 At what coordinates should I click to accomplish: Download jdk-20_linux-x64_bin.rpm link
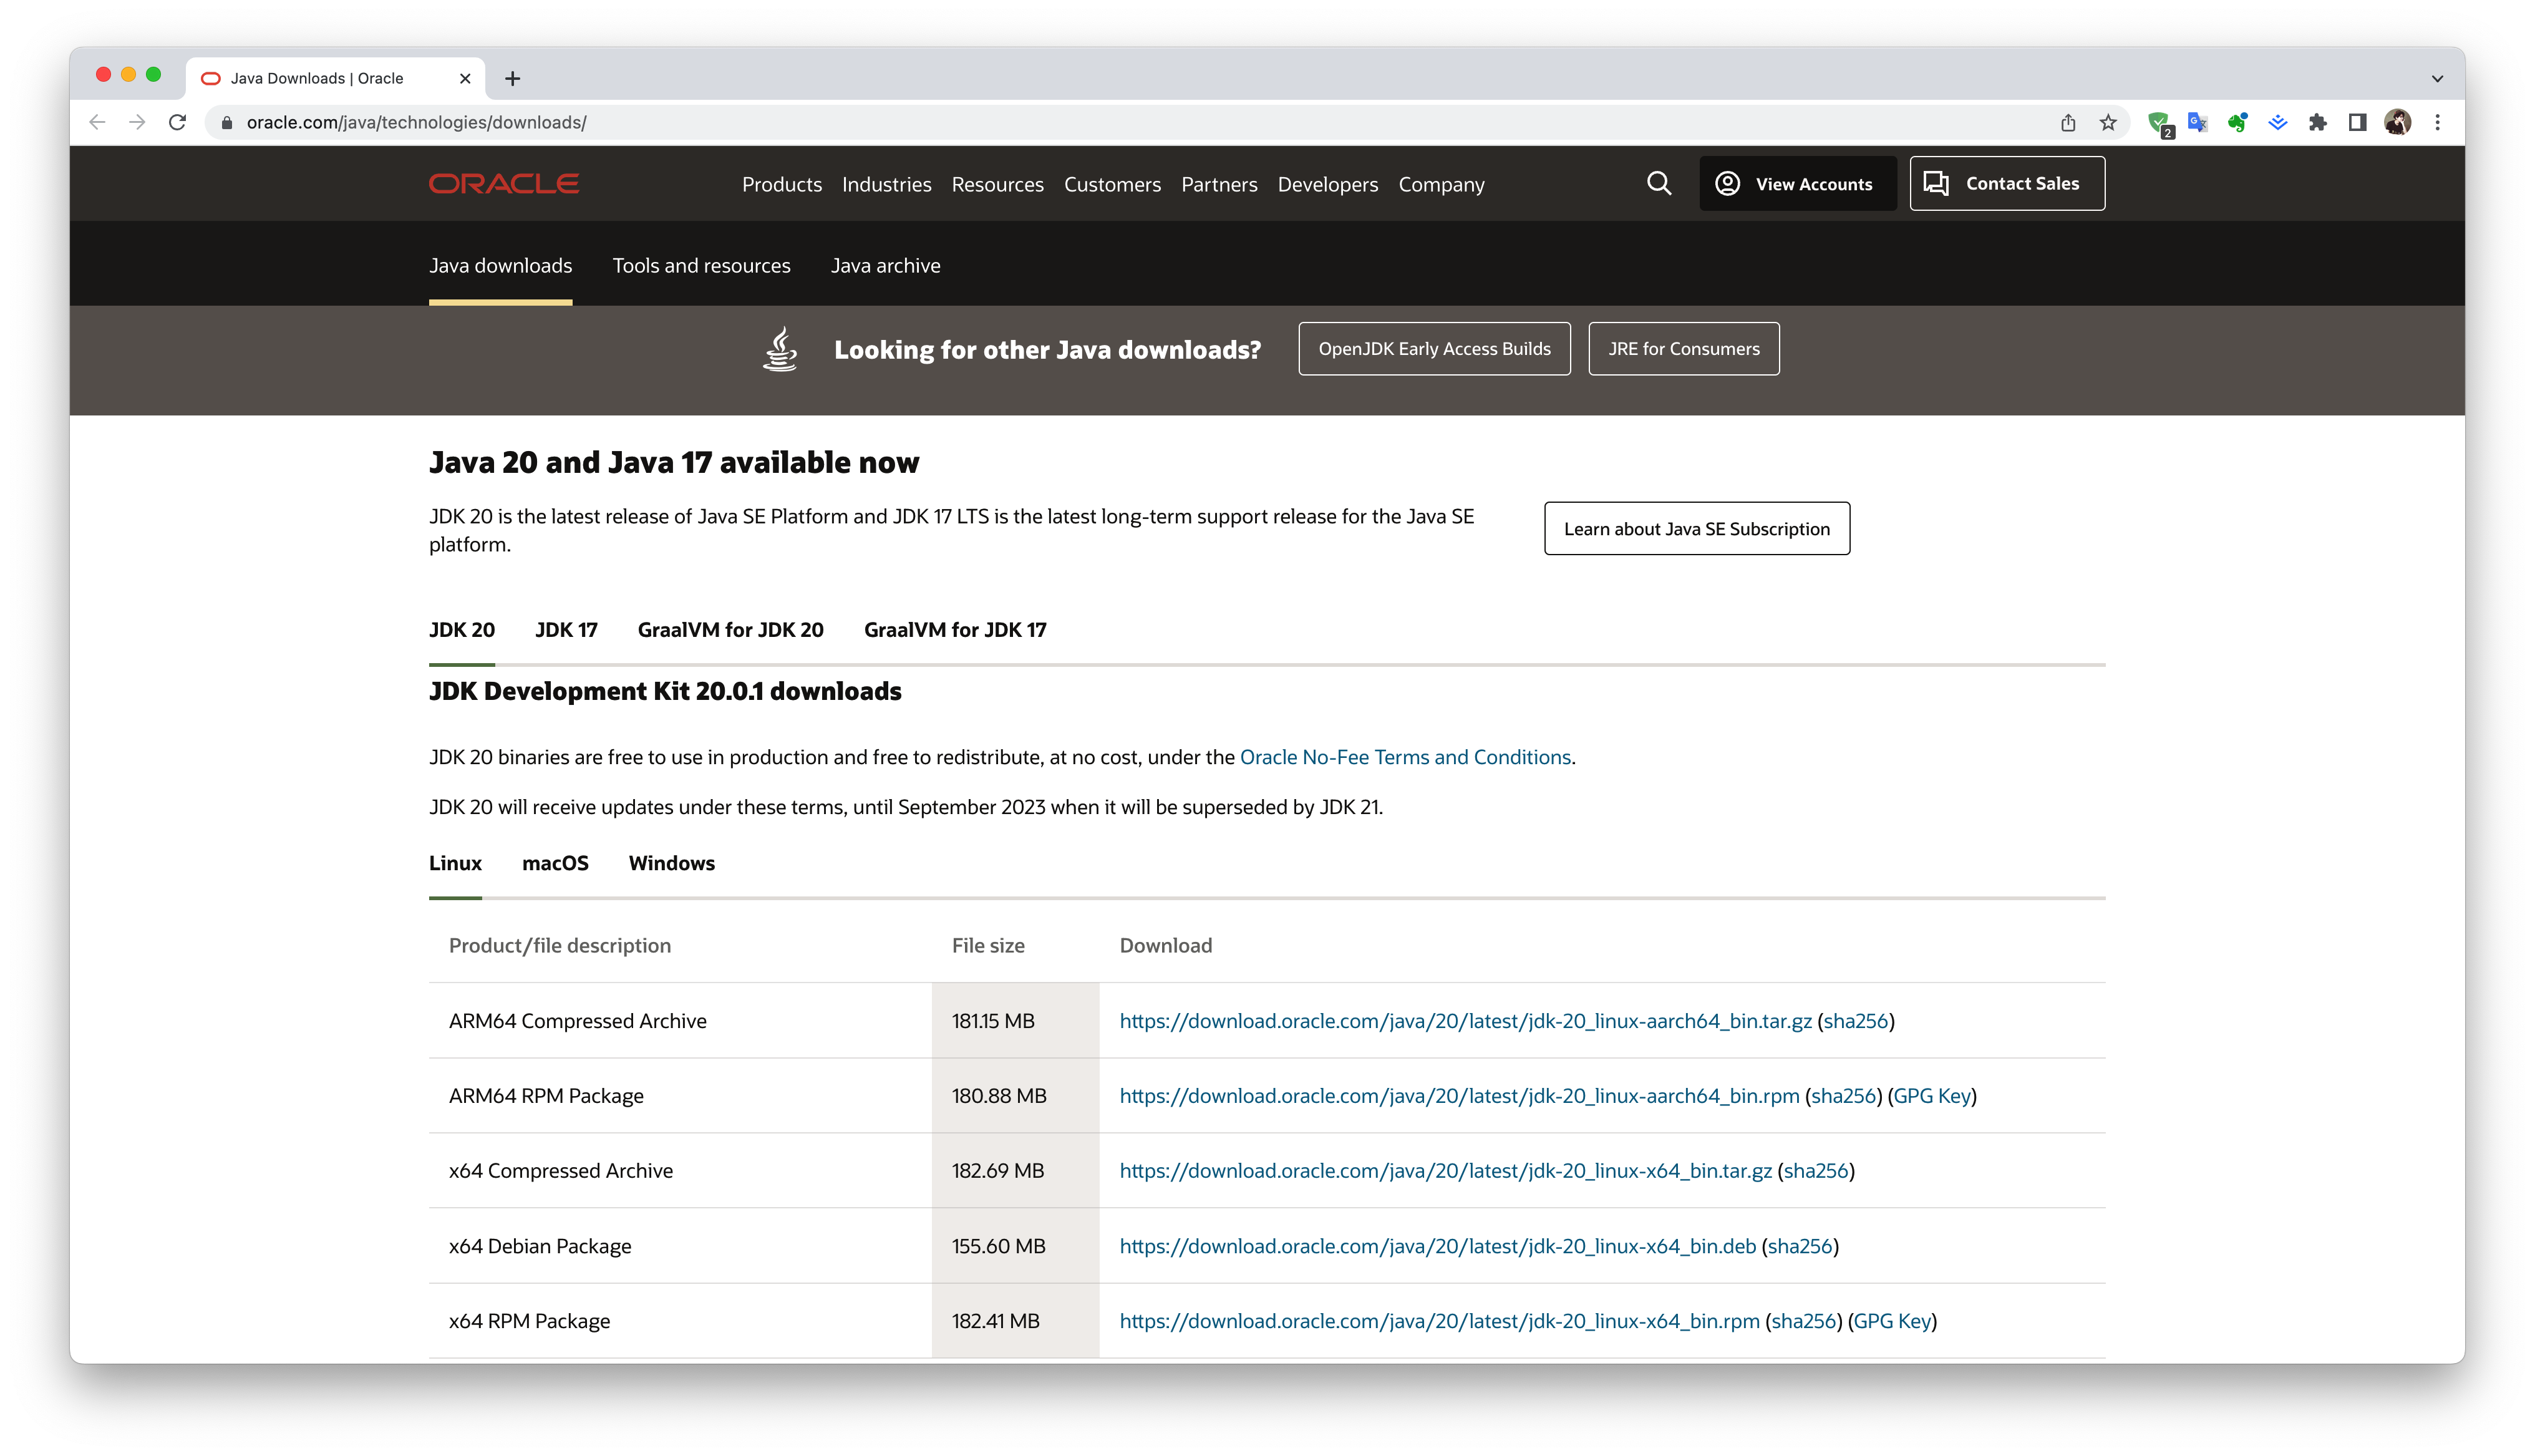(1438, 1321)
